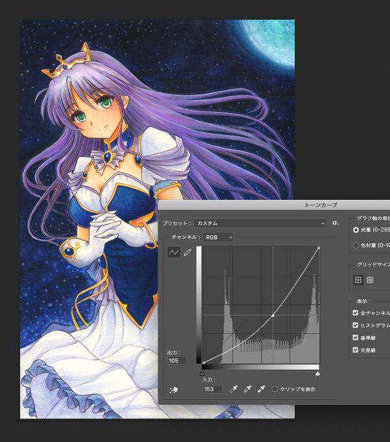Choose the simple 4x4 grid size icon

(x=358, y=280)
